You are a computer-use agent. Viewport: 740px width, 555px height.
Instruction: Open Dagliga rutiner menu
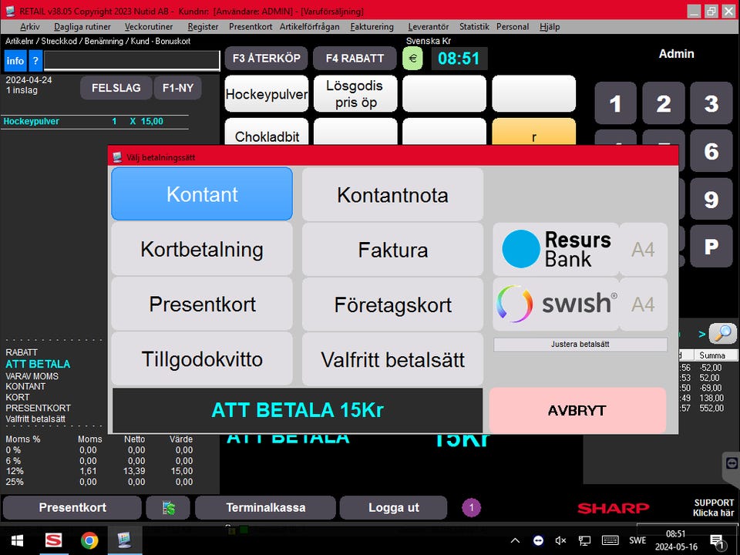pyautogui.click(x=82, y=27)
